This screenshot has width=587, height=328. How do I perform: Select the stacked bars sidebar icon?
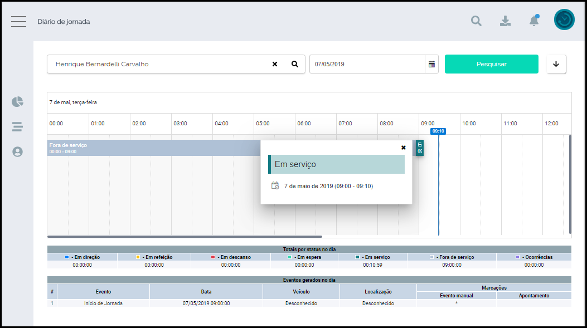coord(18,127)
